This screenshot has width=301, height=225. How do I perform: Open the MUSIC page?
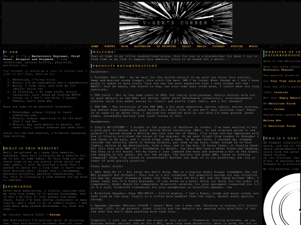click(254, 46)
